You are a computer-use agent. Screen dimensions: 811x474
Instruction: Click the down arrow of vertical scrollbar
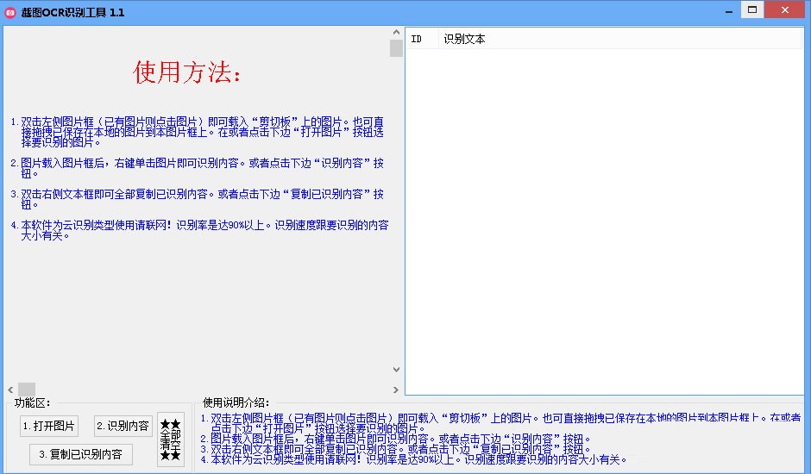tap(396, 370)
